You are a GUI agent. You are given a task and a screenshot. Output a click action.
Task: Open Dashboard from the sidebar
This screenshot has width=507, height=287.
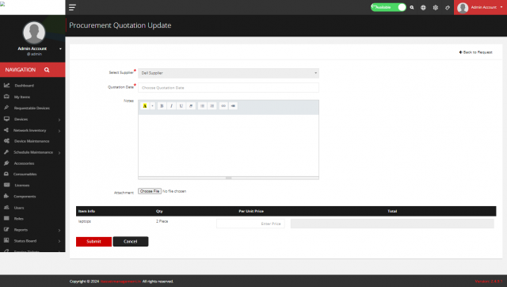(25, 86)
